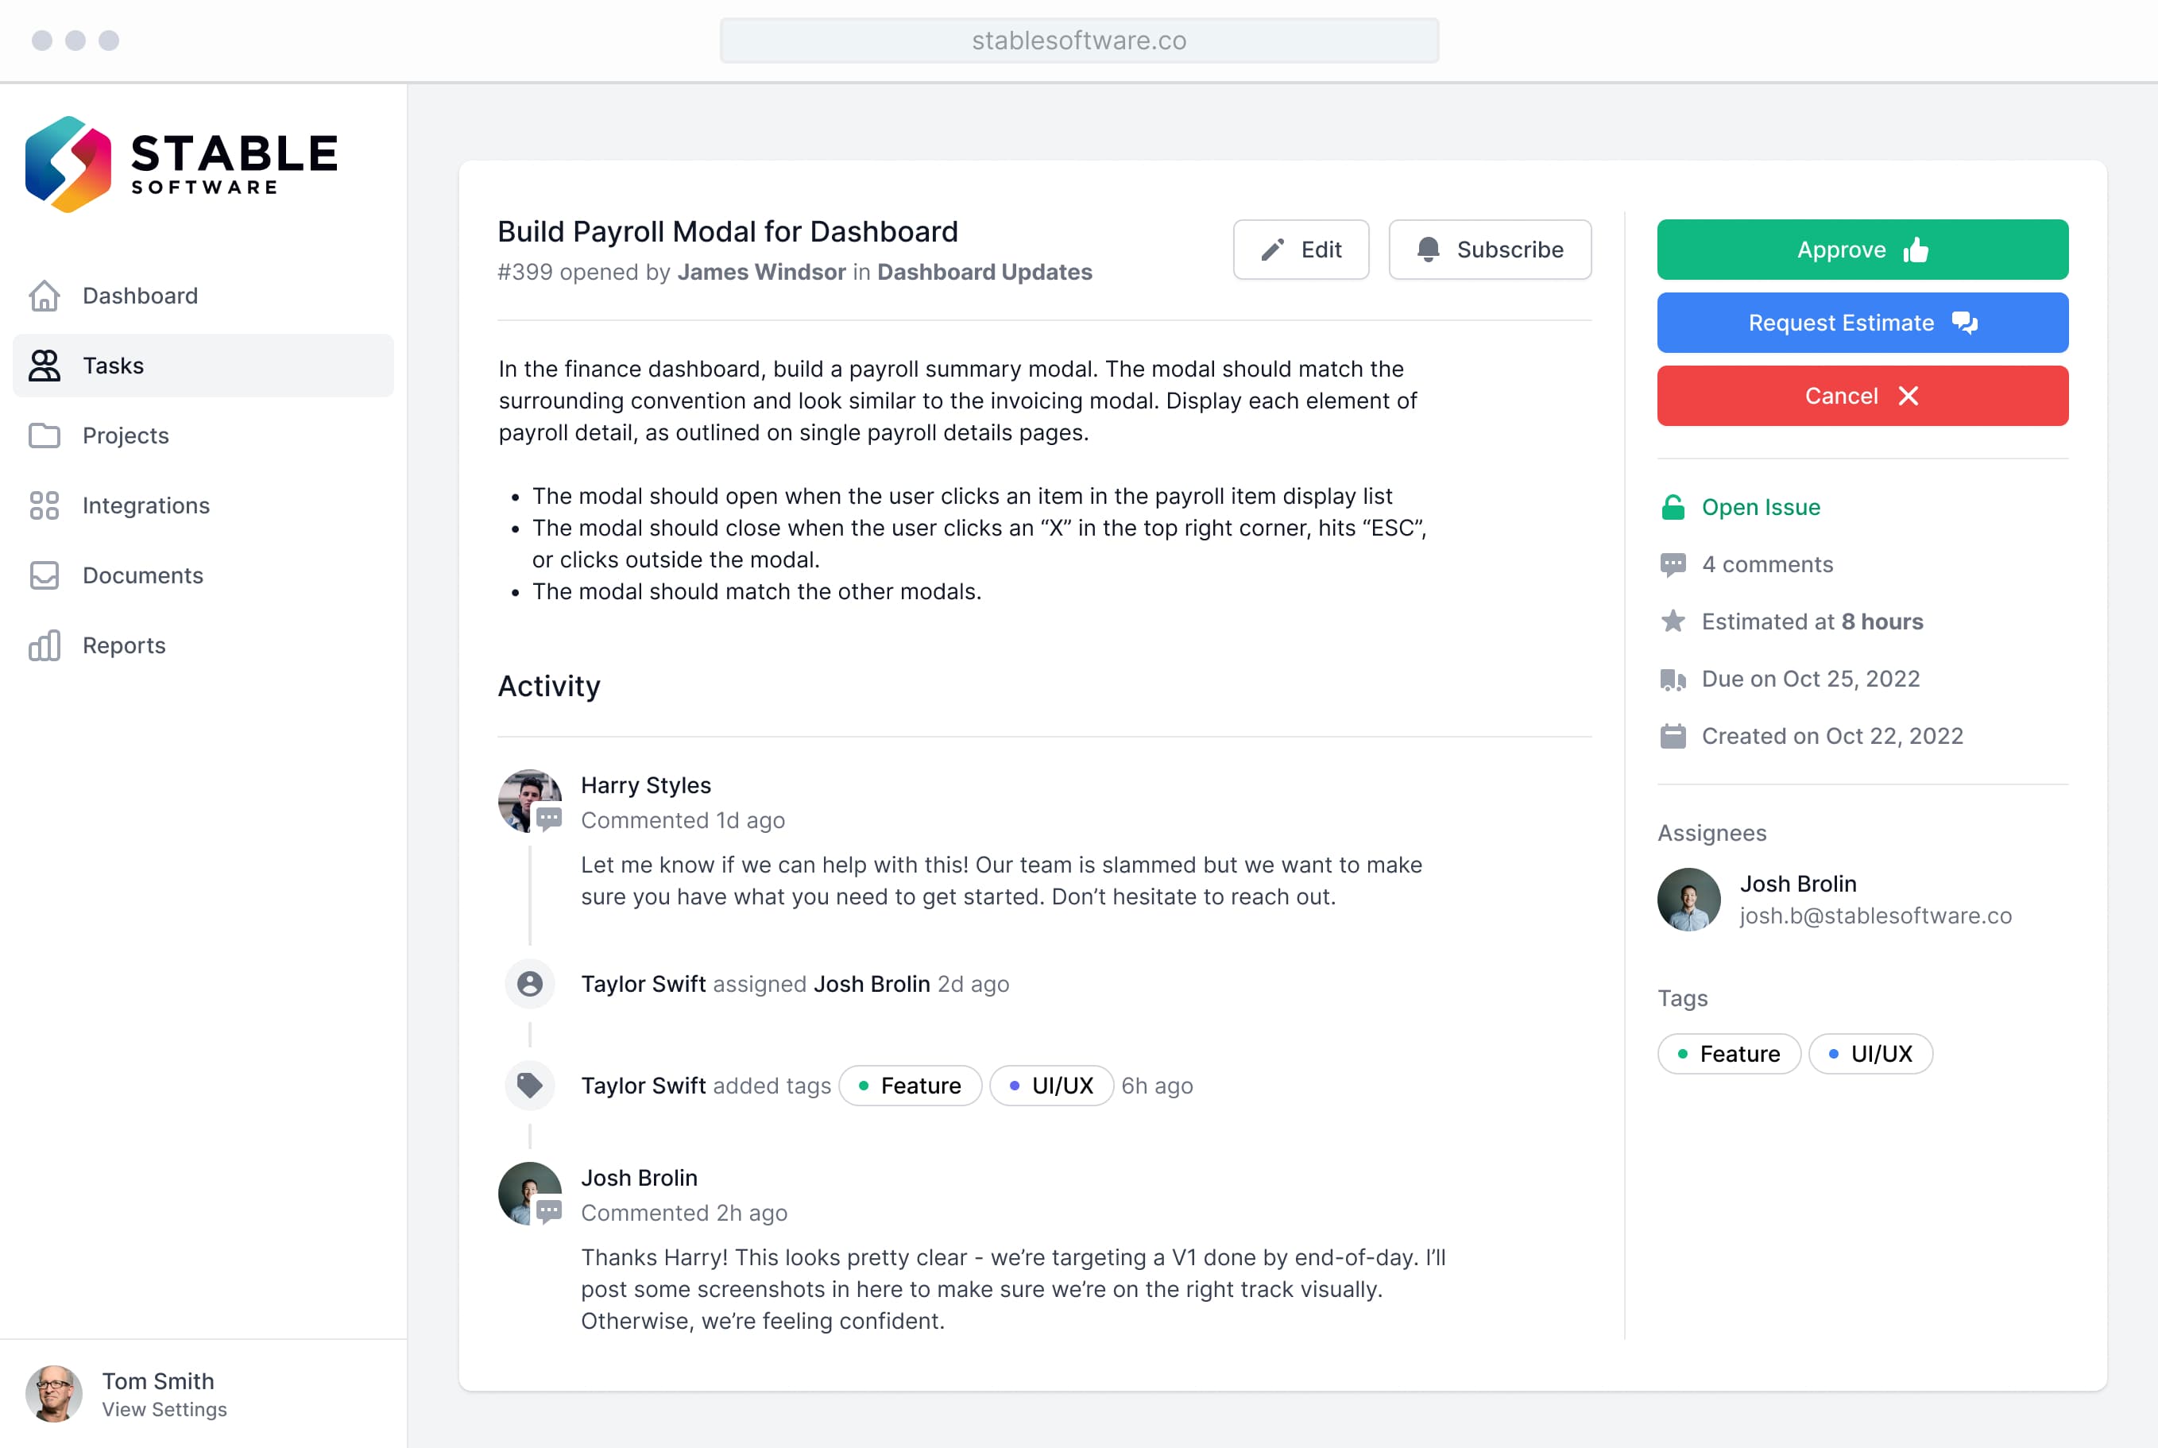Click the Request Estimate chat icon
2158x1448 pixels.
(x=1964, y=322)
